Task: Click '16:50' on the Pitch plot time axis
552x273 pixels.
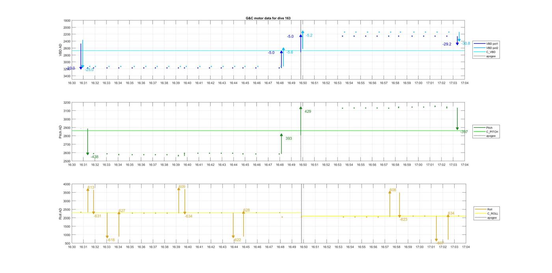Action: (x=303, y=165)
